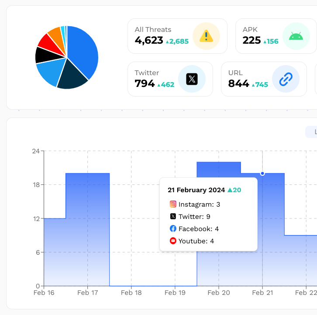Select the black pie chart slice

pyautogui.click(x=44, y=55)
